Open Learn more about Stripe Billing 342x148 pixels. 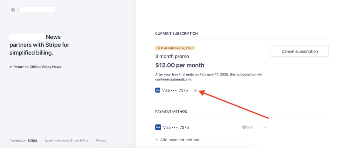pos(66,141)
